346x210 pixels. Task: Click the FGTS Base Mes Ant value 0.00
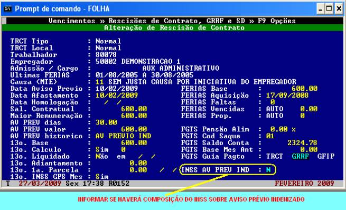[308, 150]
